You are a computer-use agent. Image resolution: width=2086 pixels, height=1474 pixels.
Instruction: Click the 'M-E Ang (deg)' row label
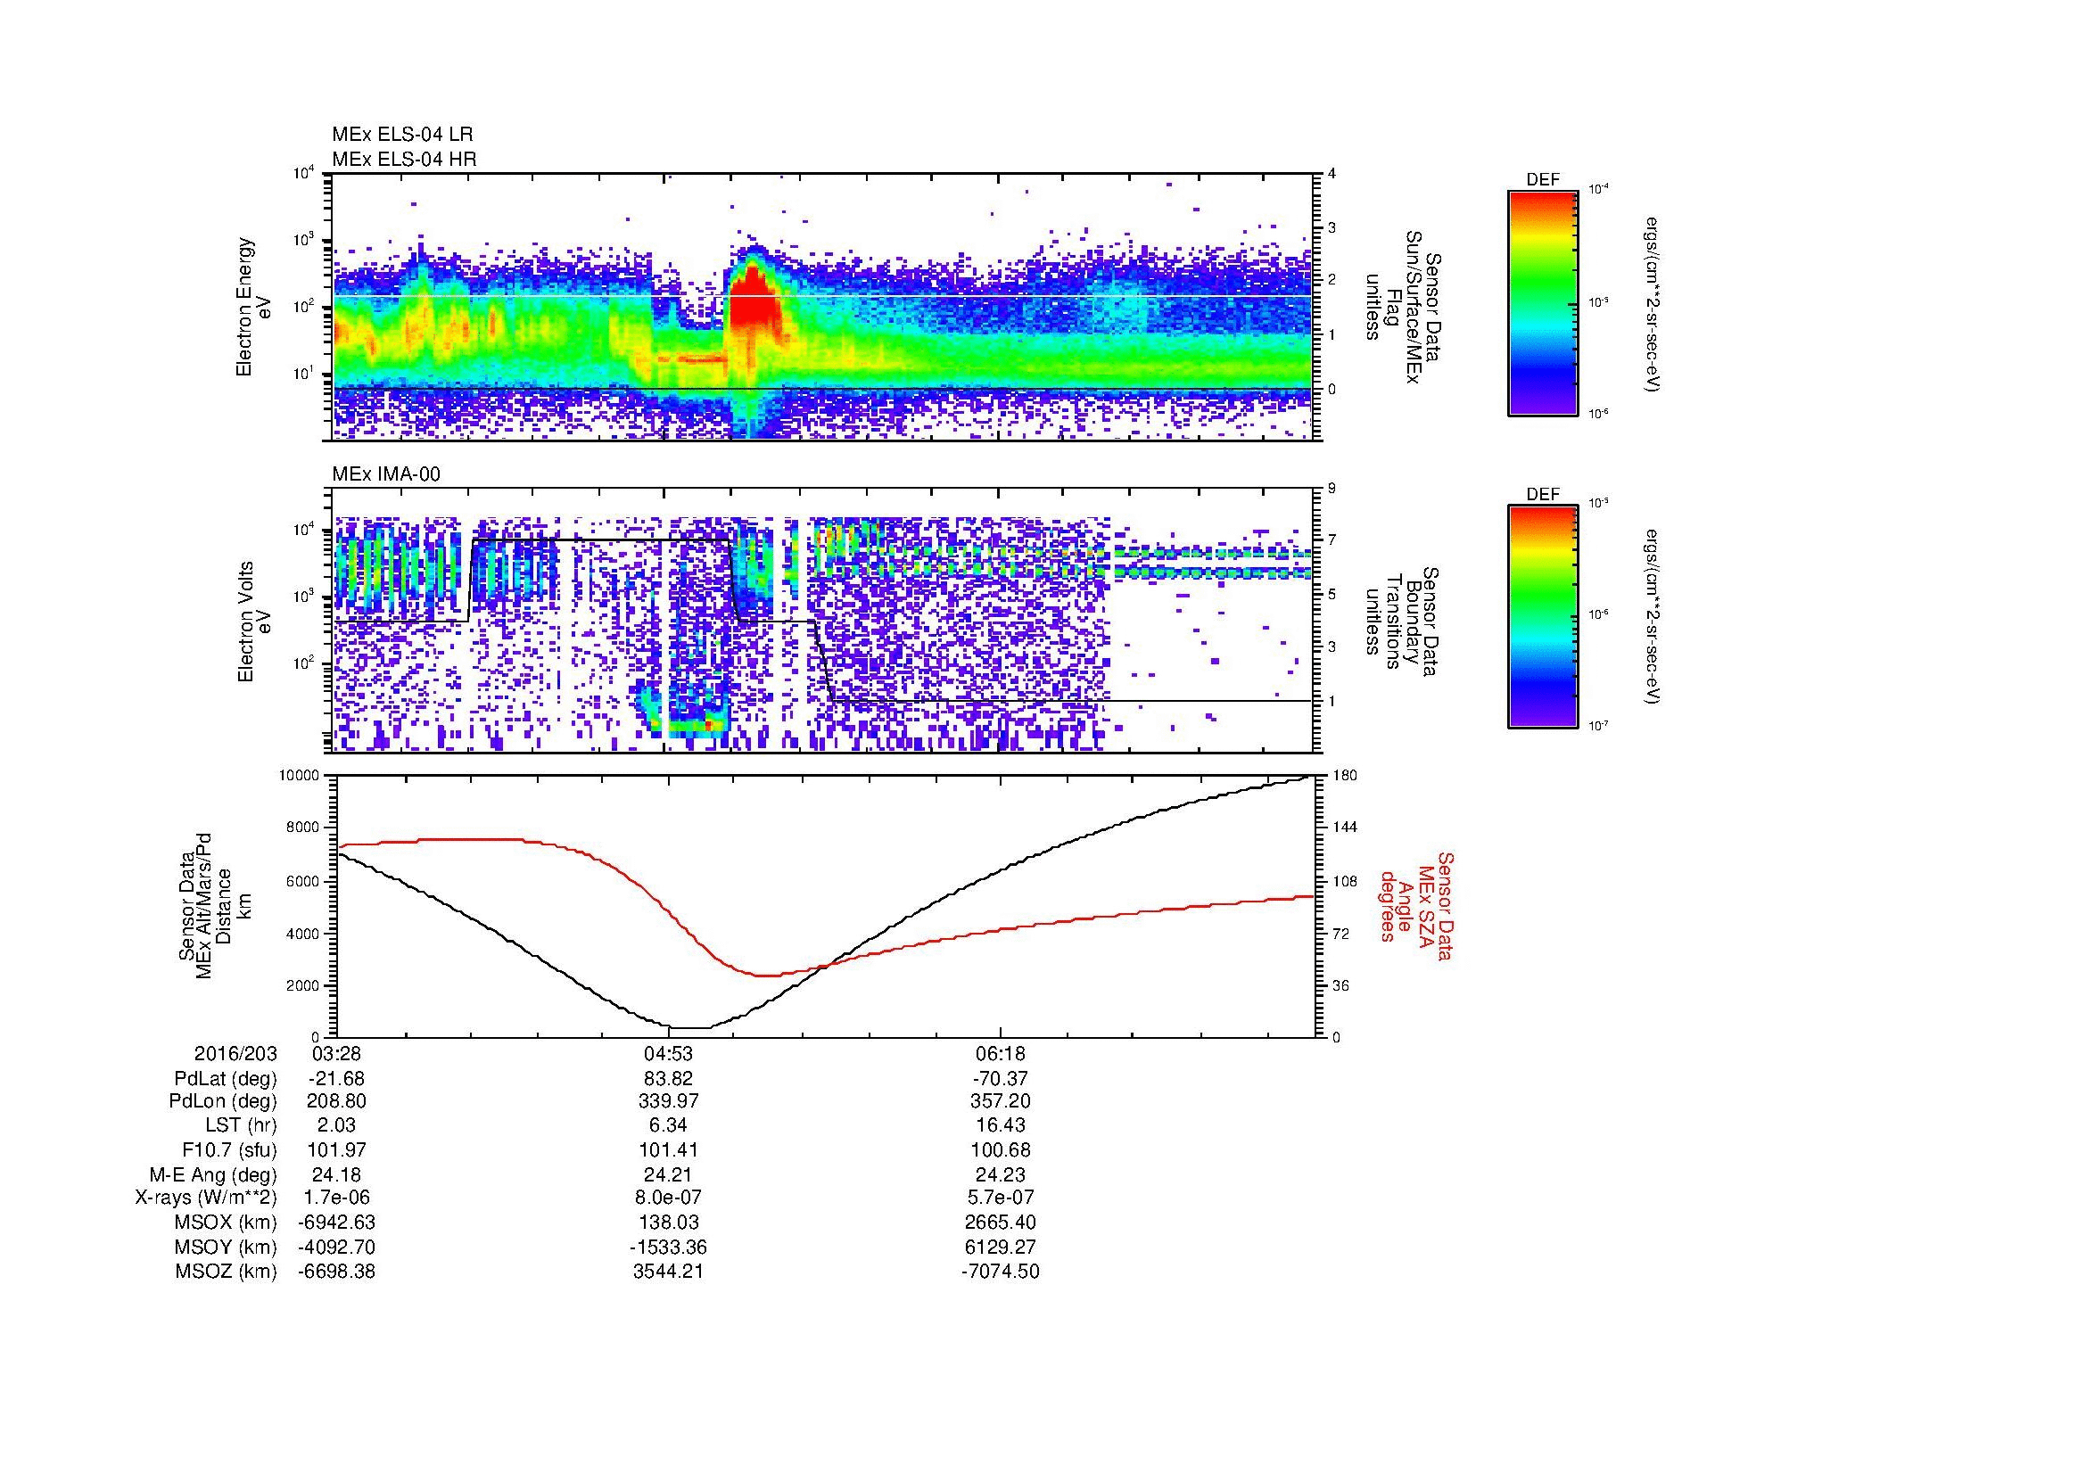(x=212, y=1174)
